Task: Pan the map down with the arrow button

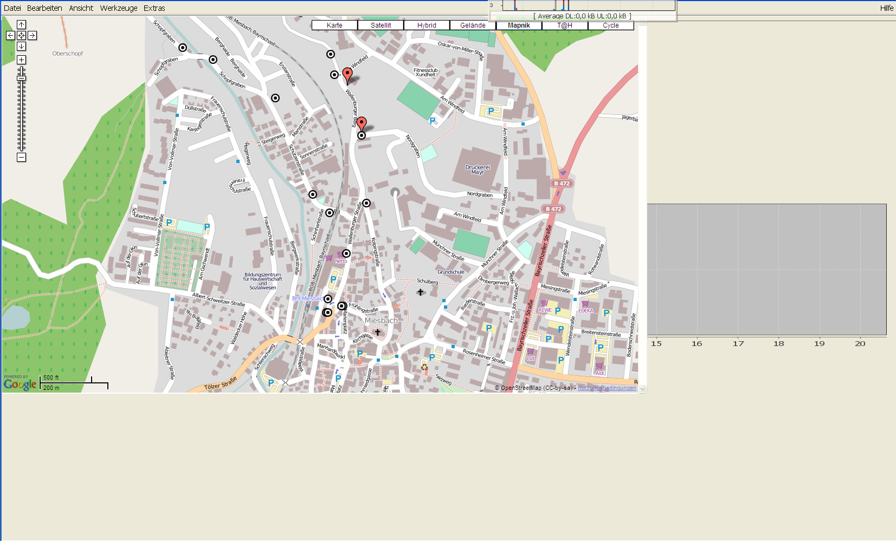Action: point(21,46)
